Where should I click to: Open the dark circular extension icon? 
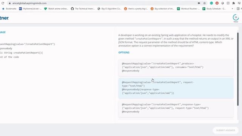point(223,3)
